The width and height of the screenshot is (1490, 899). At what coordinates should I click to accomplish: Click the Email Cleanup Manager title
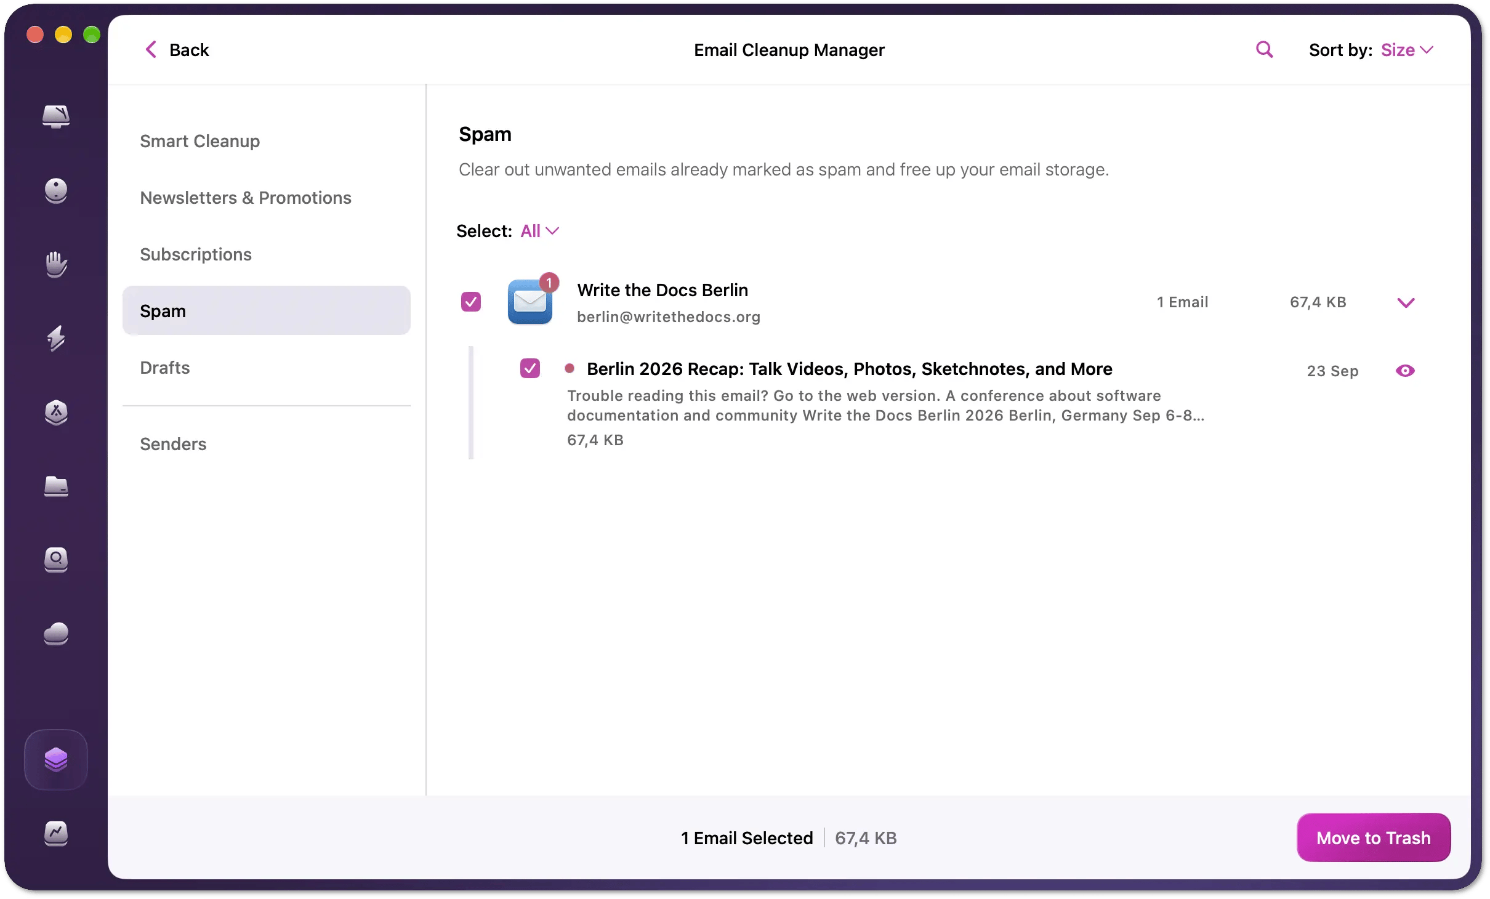(x=789, y=50)
